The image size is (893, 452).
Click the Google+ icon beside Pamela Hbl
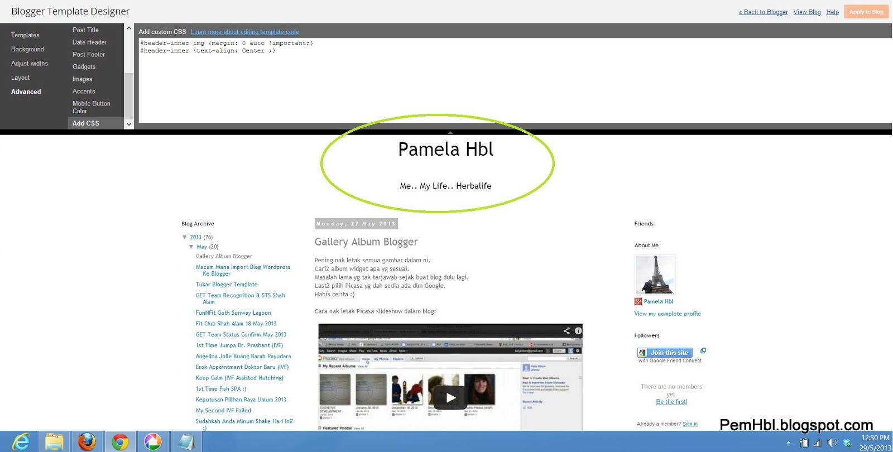[x=638, y=301]
